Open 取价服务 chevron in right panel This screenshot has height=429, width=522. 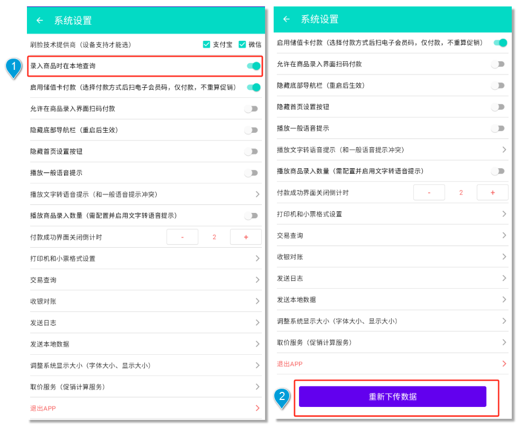[x=504, y=342]
